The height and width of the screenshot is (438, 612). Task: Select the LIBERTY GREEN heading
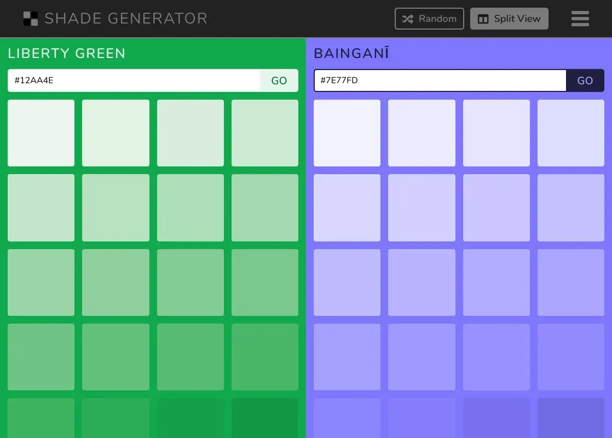click(x=67, y=53)
